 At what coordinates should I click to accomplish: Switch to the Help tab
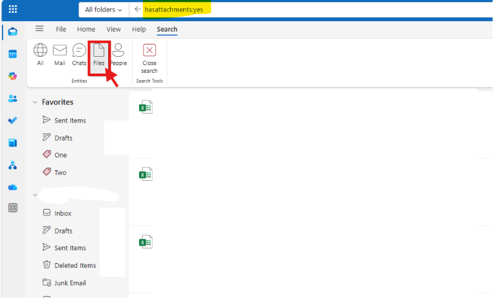coord(138,29)
